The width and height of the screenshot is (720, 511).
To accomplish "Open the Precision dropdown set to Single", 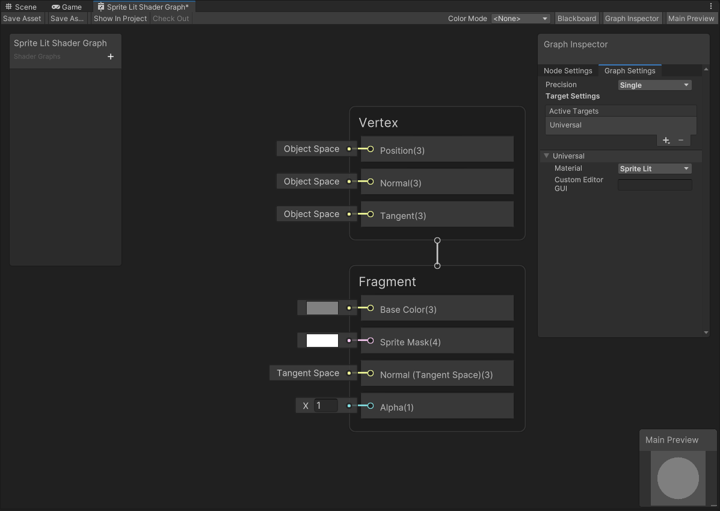I will pyautogui.click(x=654, y=85).
